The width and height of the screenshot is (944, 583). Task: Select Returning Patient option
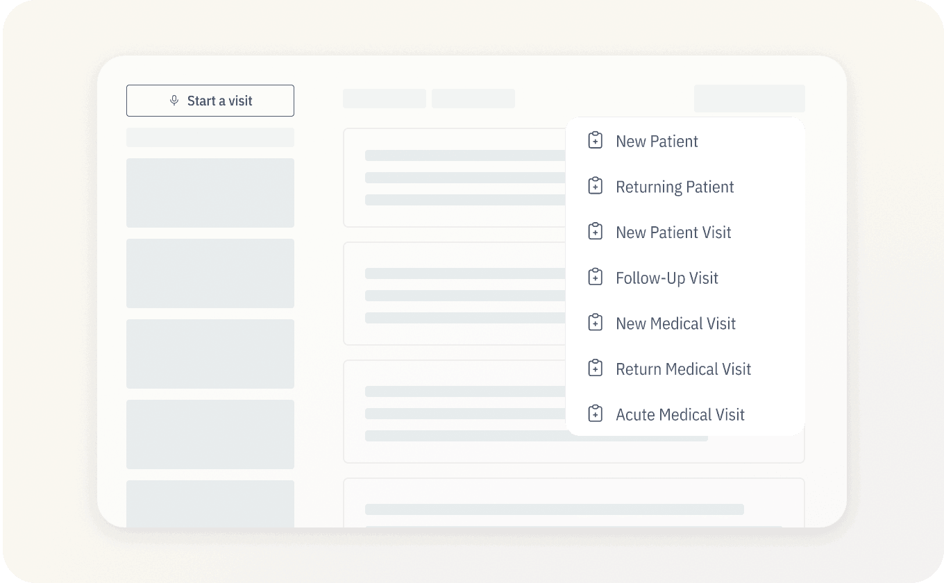point(674,187)
